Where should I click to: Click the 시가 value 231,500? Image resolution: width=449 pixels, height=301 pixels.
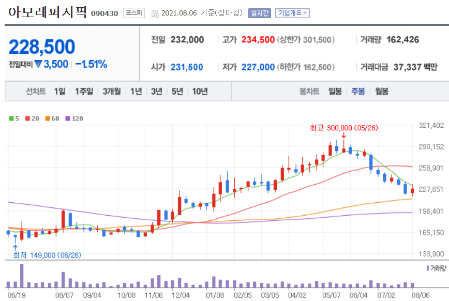pyautogui.click(x=187, y=67)
